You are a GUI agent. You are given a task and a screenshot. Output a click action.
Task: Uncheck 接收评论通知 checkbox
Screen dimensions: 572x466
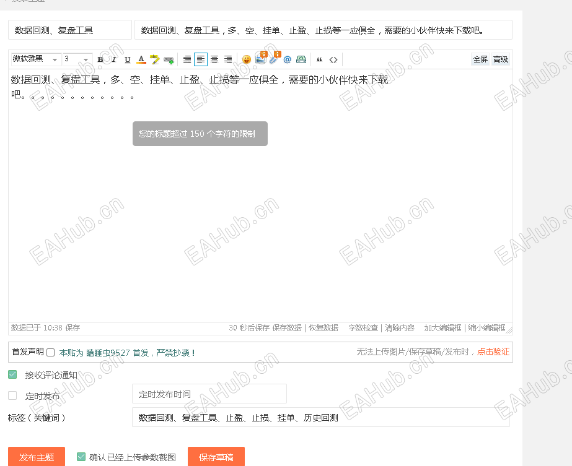click(x=12, y=374)
